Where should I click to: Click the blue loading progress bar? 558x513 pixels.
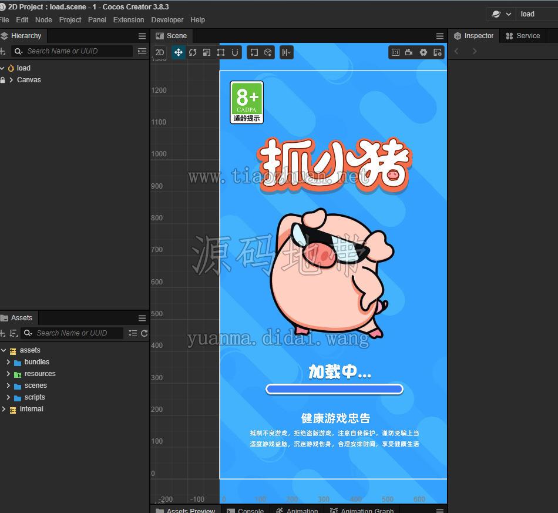[334, 389]
